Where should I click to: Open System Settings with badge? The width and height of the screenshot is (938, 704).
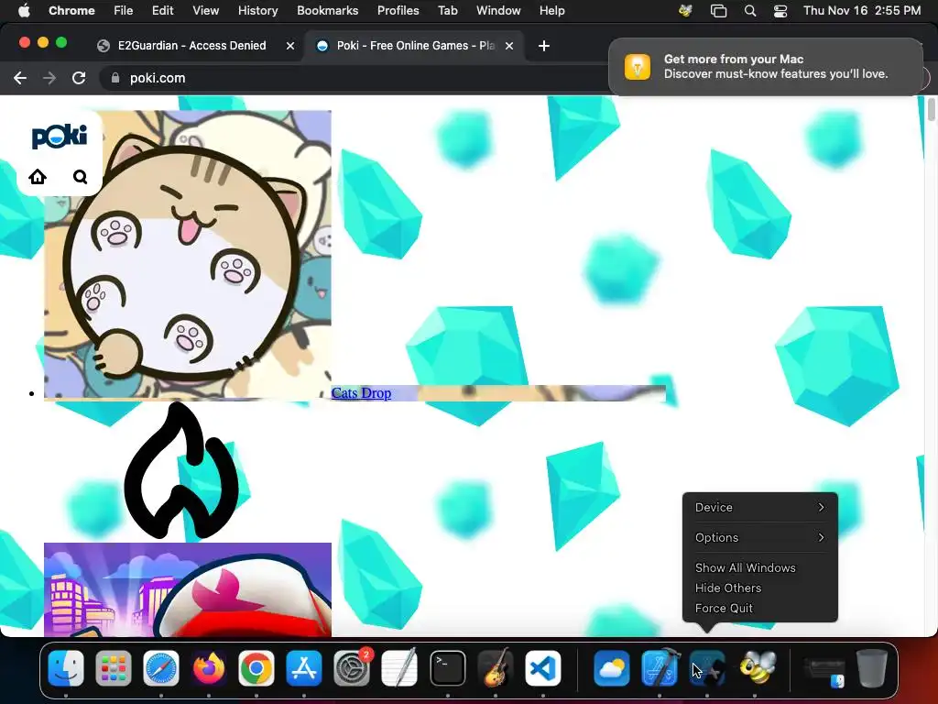click(x=353, y=668)
